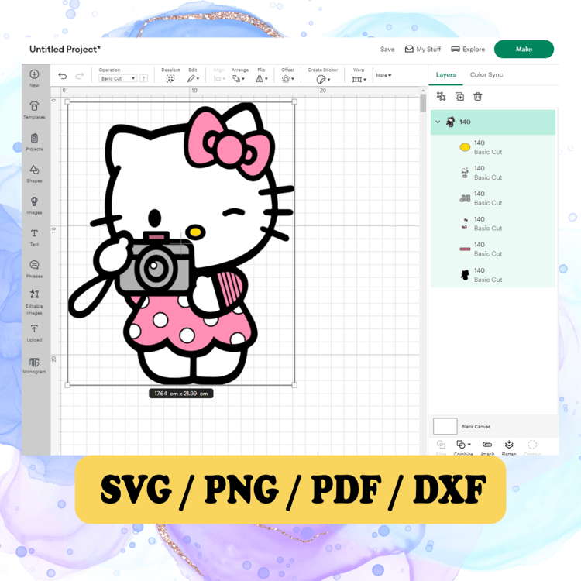581x581 pixels.
Task: Click the Undo arrow
Action: pos(63,76)
